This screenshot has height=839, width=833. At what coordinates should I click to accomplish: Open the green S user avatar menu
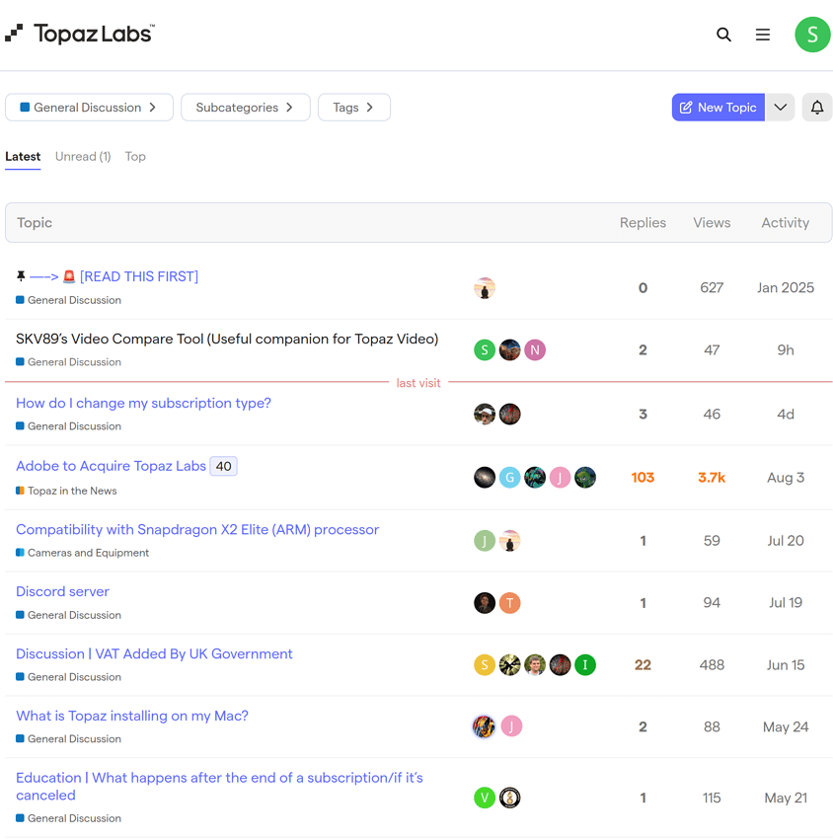pos(812,35)
